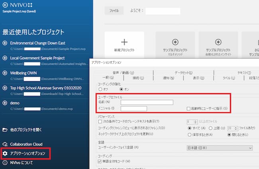The image size is (259, 169).
Task: Switch to the ラベル (L) tab
Action: click(x=229, y=78)
